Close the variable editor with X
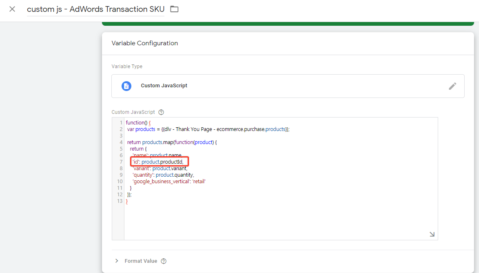Screen dimensions: 479x273 12,9
